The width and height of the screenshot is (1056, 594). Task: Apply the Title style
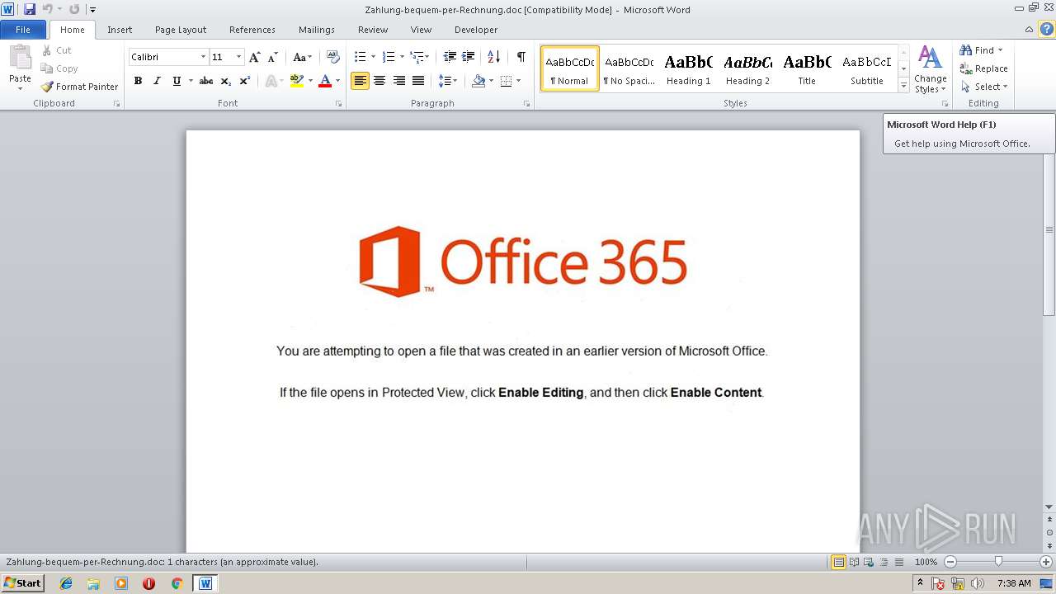807,68
